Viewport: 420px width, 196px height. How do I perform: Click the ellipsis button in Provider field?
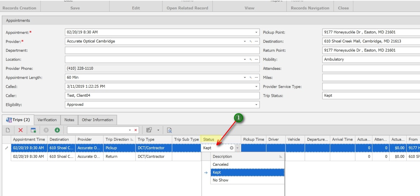(256, 41)
